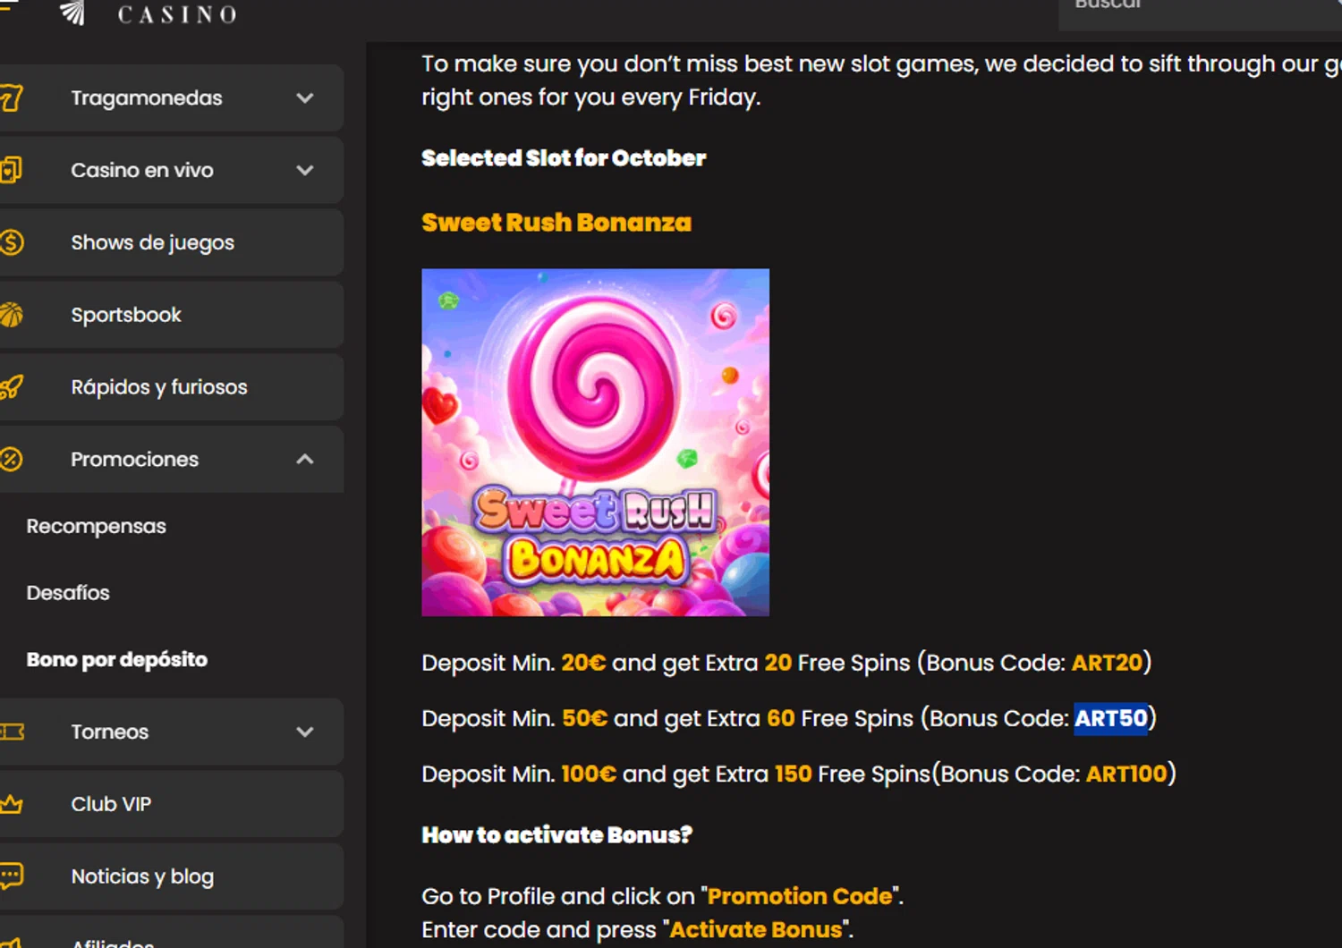Click the Shows de juegos coin icon
This screenshot has width=1342, height=948.
[x=11, y=242]
